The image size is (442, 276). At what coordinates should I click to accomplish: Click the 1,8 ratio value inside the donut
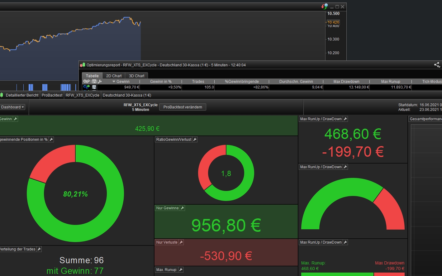point(226,174)
